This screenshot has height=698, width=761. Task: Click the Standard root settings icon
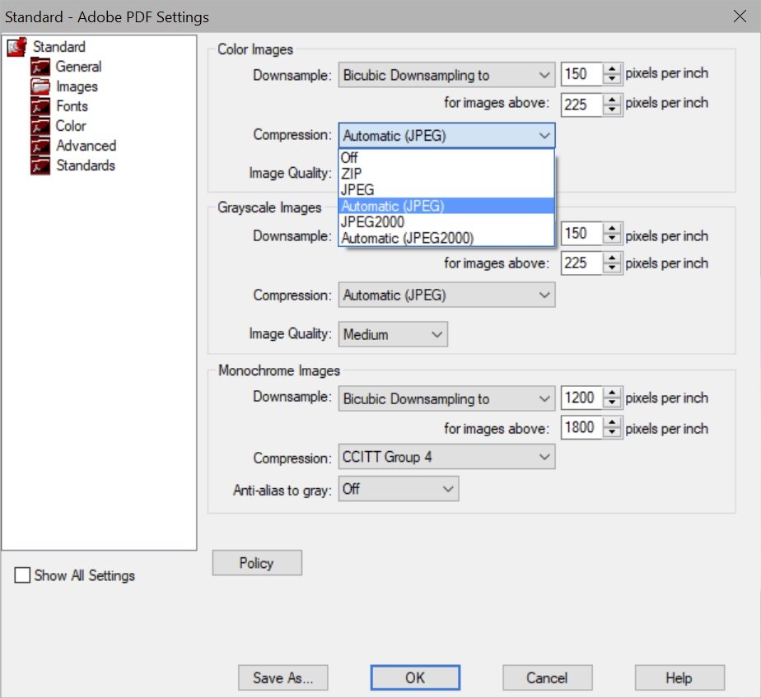pyautogui.click(x=16, y=47)
